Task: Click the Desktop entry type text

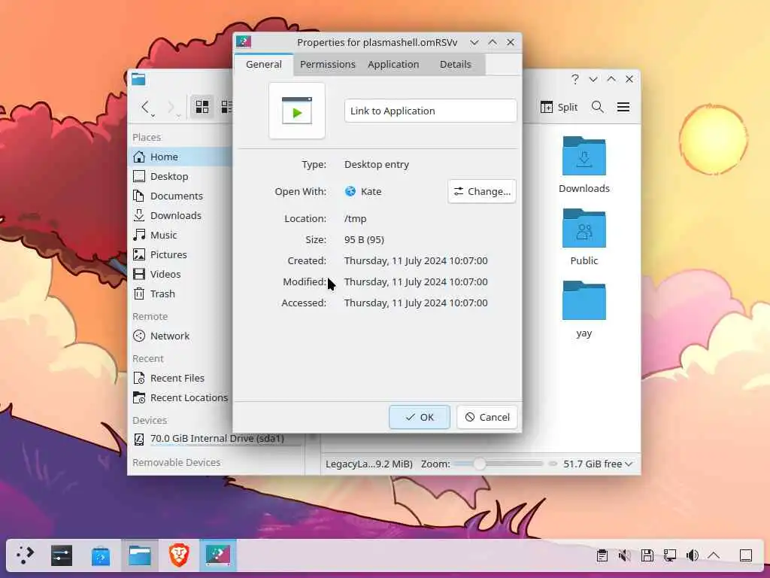Action: (x=377, y=164)
